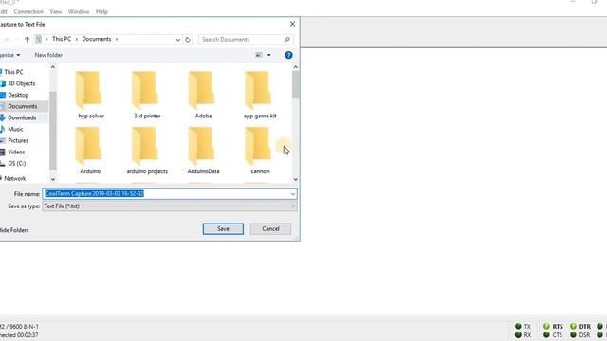Screen dimensions: 607x341
Task: Toggle the DTR indicator
Action: pos(573,326)
